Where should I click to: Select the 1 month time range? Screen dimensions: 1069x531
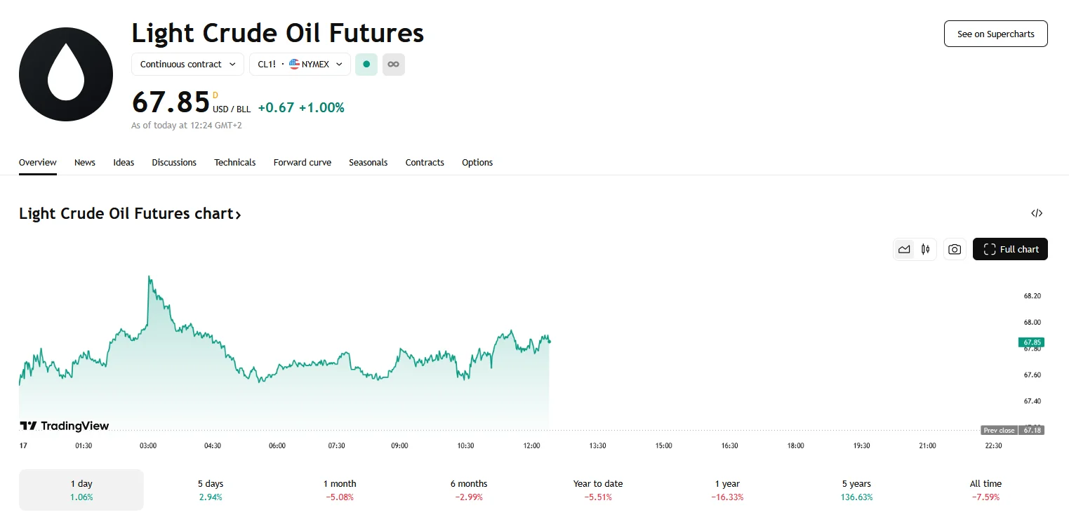point(340,490)
